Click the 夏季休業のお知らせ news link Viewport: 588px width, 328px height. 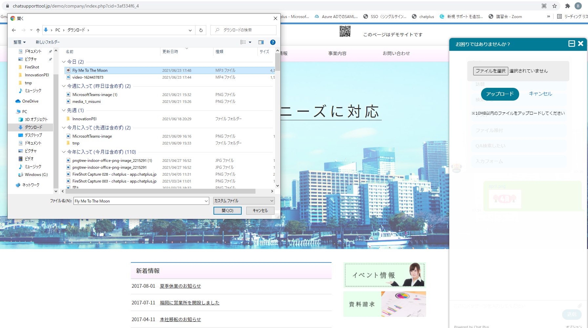pyautogui.click(x=180, y=286)
